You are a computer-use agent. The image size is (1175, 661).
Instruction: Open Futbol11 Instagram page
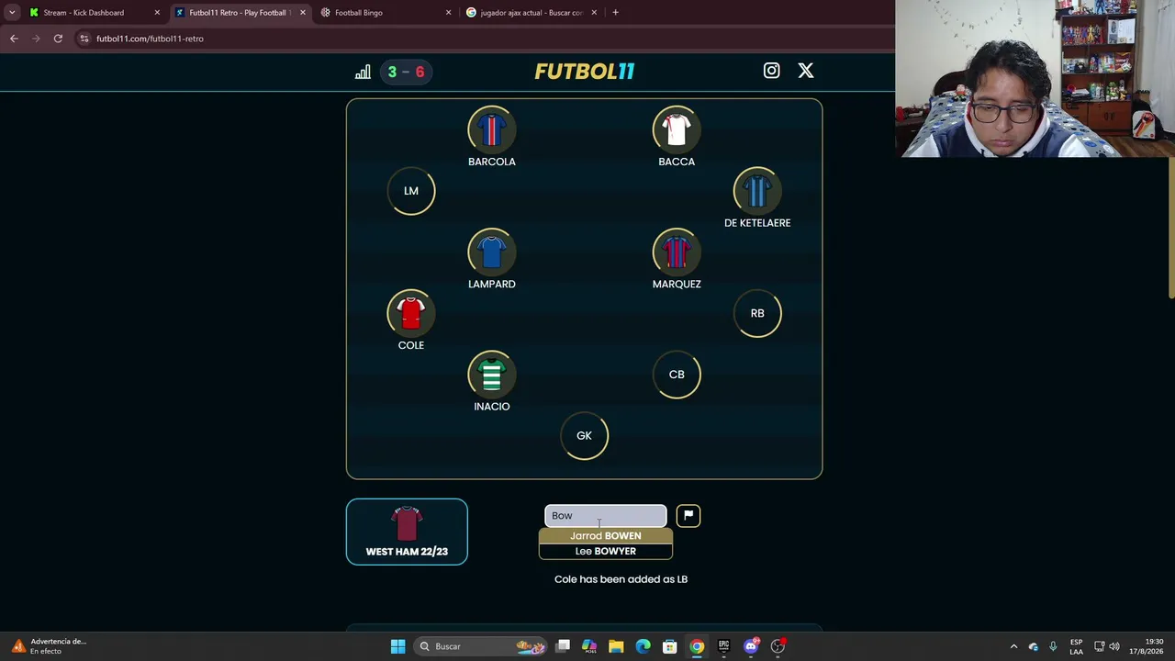(x=771, y=71)
